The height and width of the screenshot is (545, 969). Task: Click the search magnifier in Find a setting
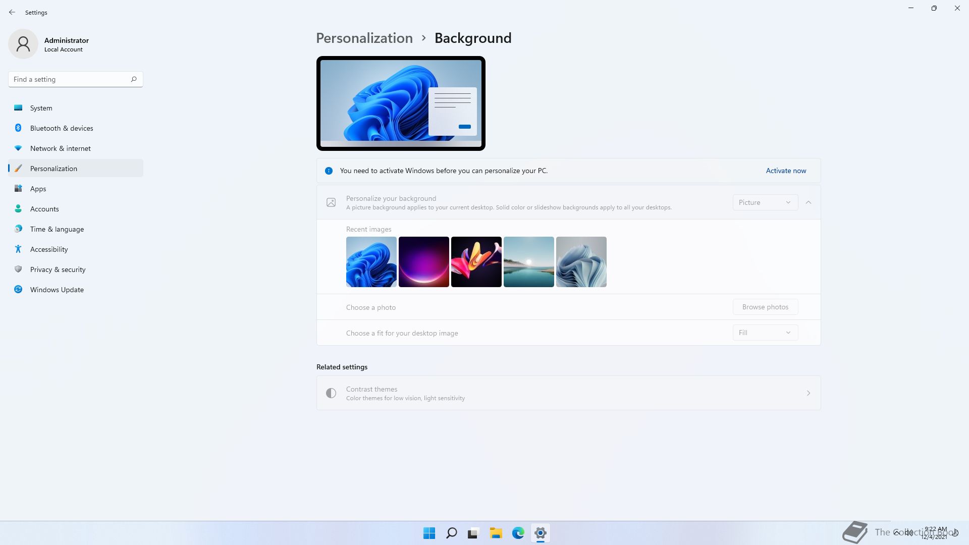click(x=134, y=79)
